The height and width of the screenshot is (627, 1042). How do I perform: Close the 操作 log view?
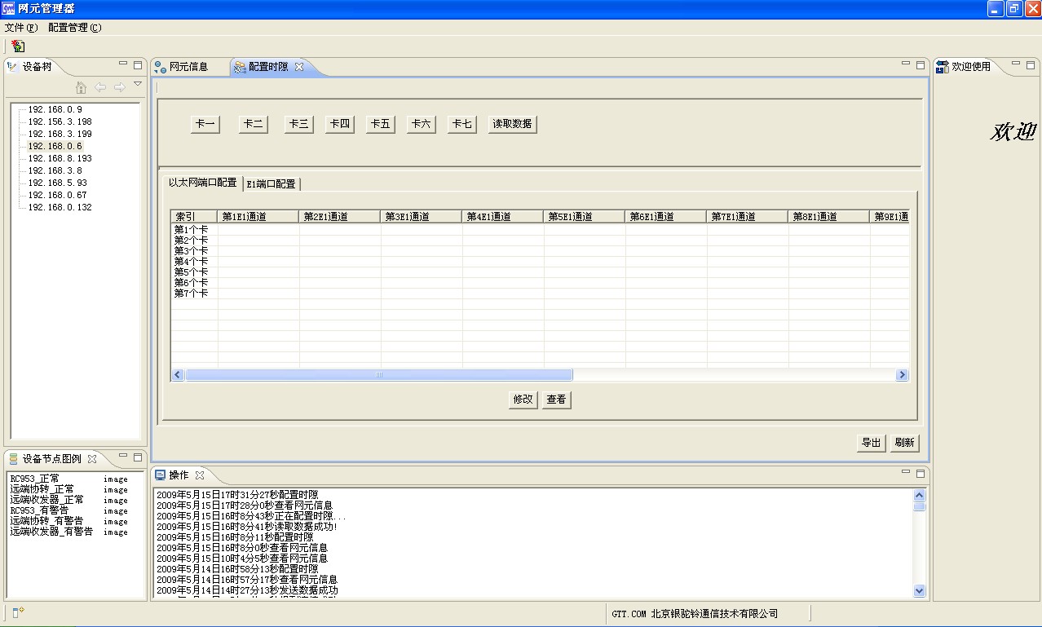tap(200, 475)
